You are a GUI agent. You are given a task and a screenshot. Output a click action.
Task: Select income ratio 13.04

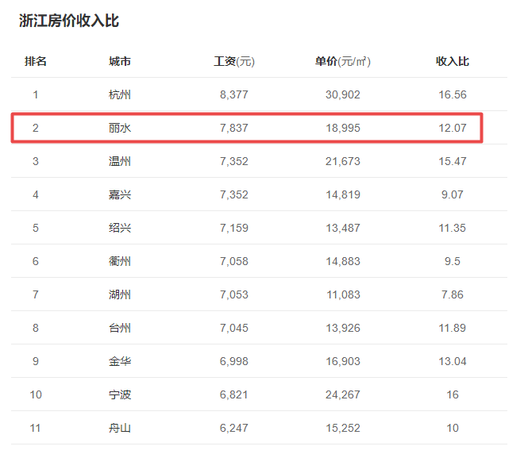(x=453, y=361)
